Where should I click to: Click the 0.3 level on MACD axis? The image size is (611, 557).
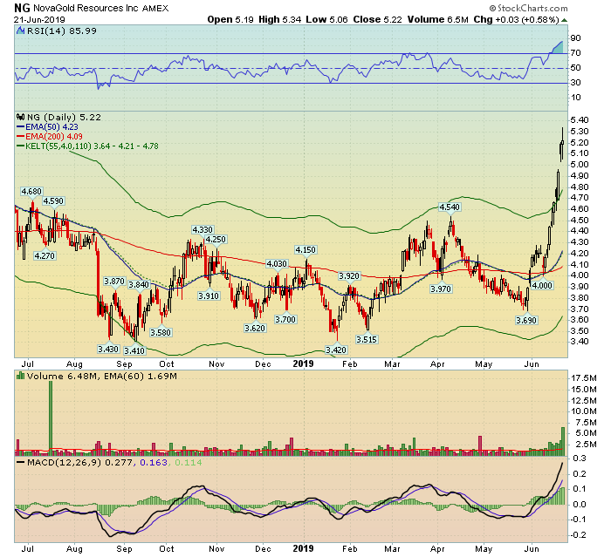(580, 459)
